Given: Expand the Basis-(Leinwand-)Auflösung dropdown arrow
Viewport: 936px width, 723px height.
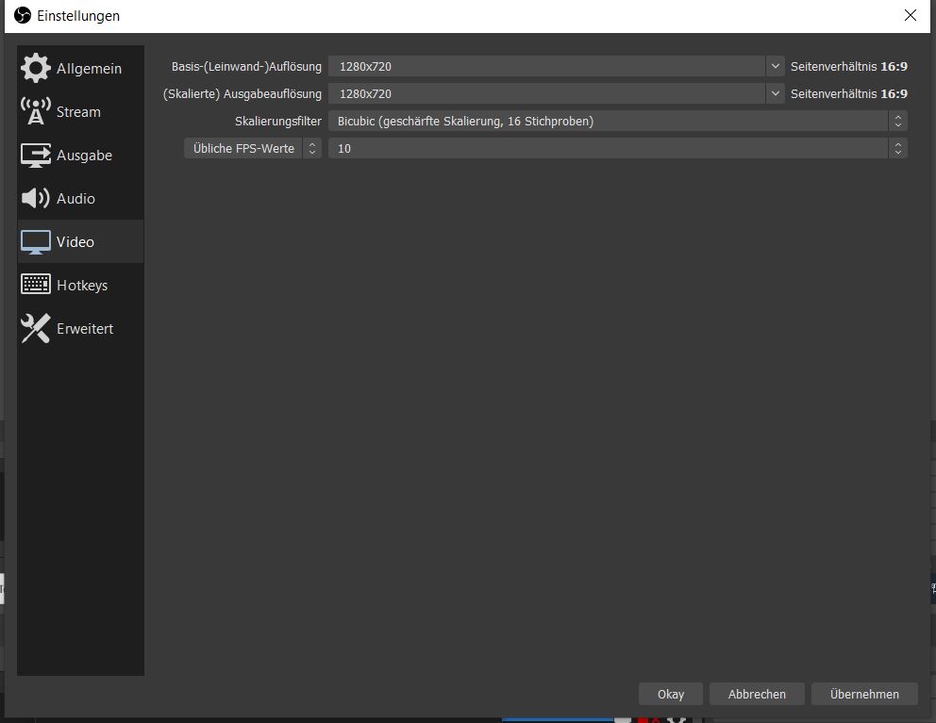Looking at the screenshot, I should pos(775,66).
